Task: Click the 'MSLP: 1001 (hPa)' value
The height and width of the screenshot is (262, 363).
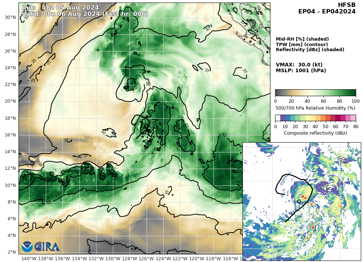Action: click(x=301, y=70)
